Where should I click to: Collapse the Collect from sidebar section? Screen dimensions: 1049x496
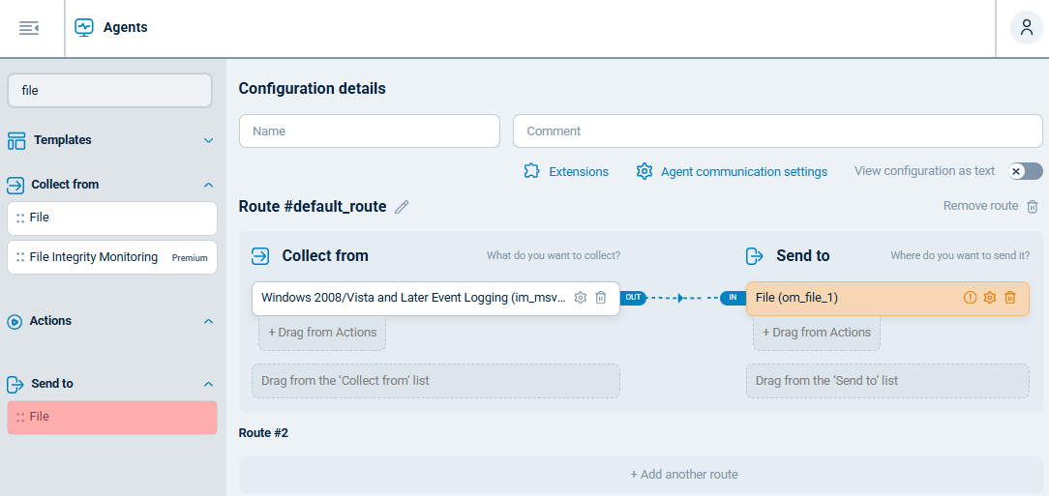tap(208, 185)
